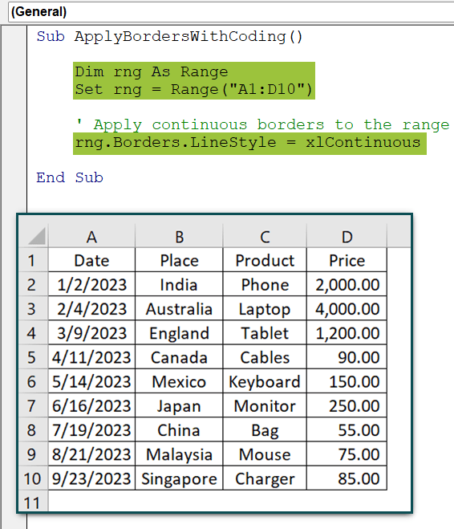Select row 10 header
Viewport: 454px width, 529px height.
click(x=33, y=478)
